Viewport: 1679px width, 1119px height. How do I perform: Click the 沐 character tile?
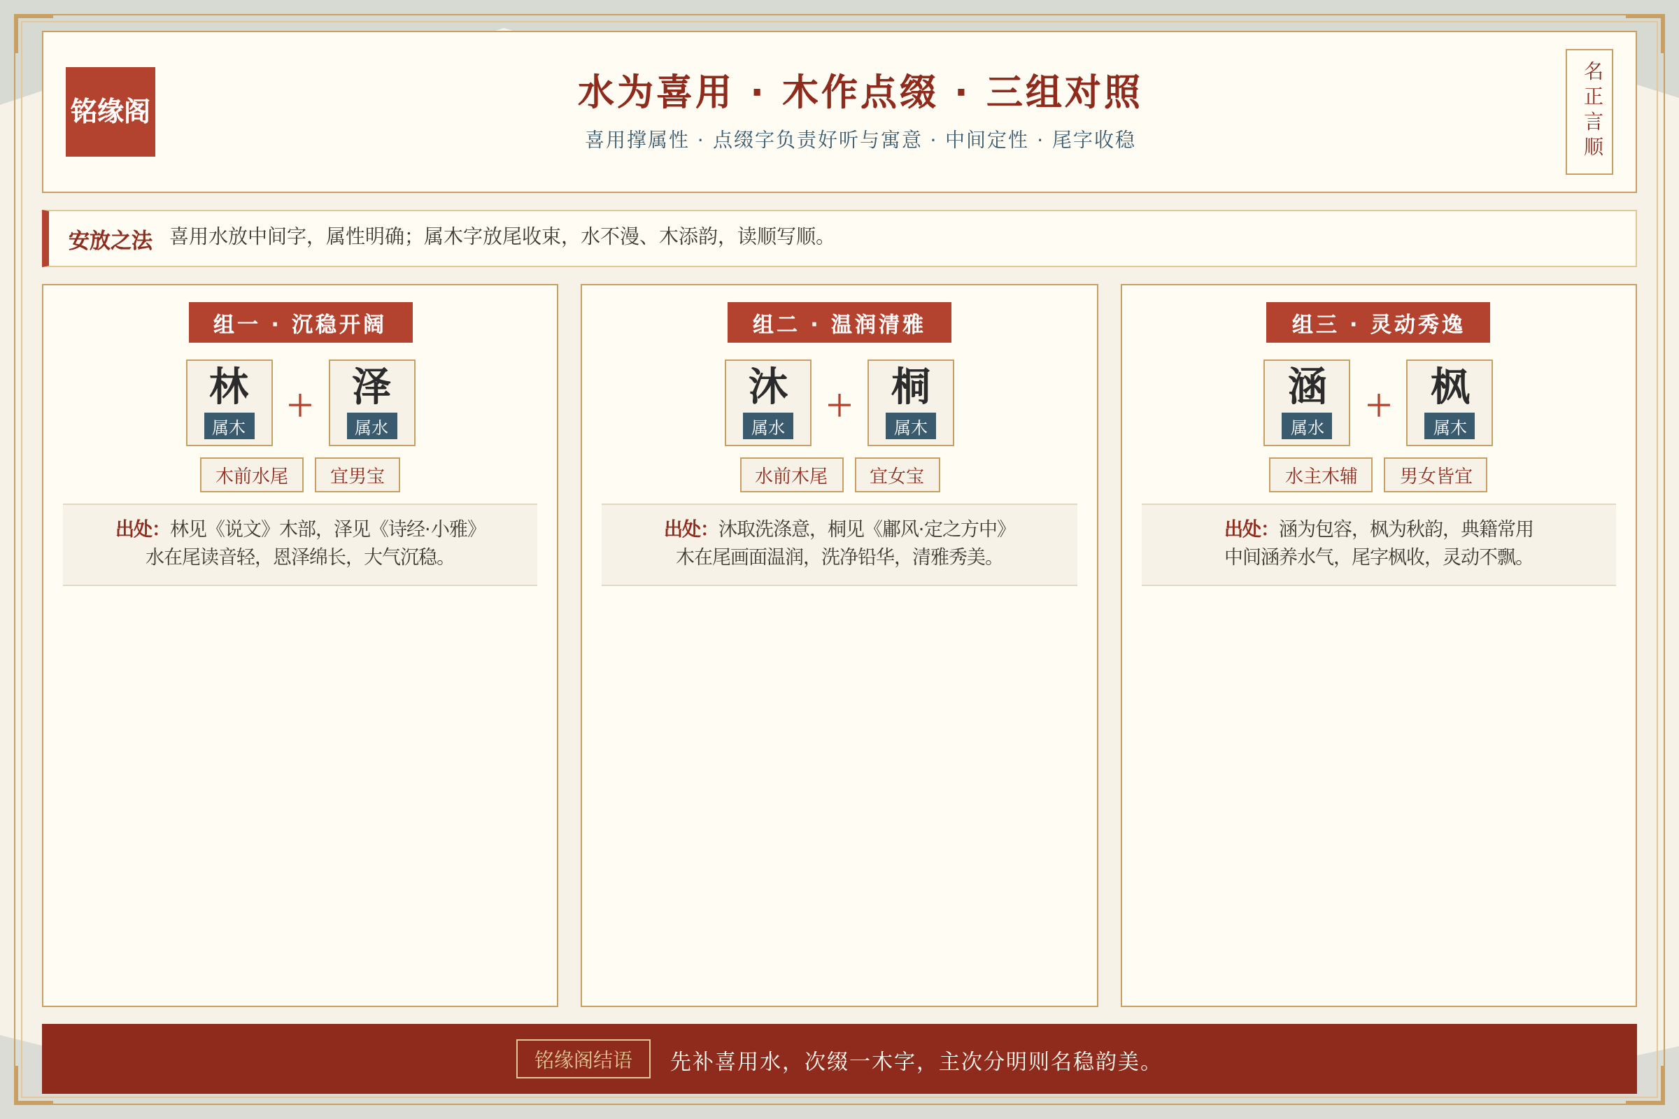(768, 403)
